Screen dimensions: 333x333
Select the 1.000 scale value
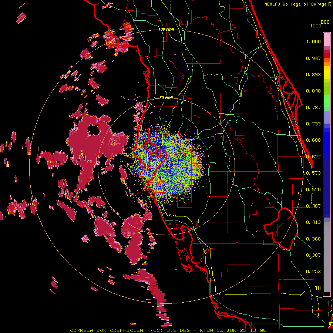(313, 41)
